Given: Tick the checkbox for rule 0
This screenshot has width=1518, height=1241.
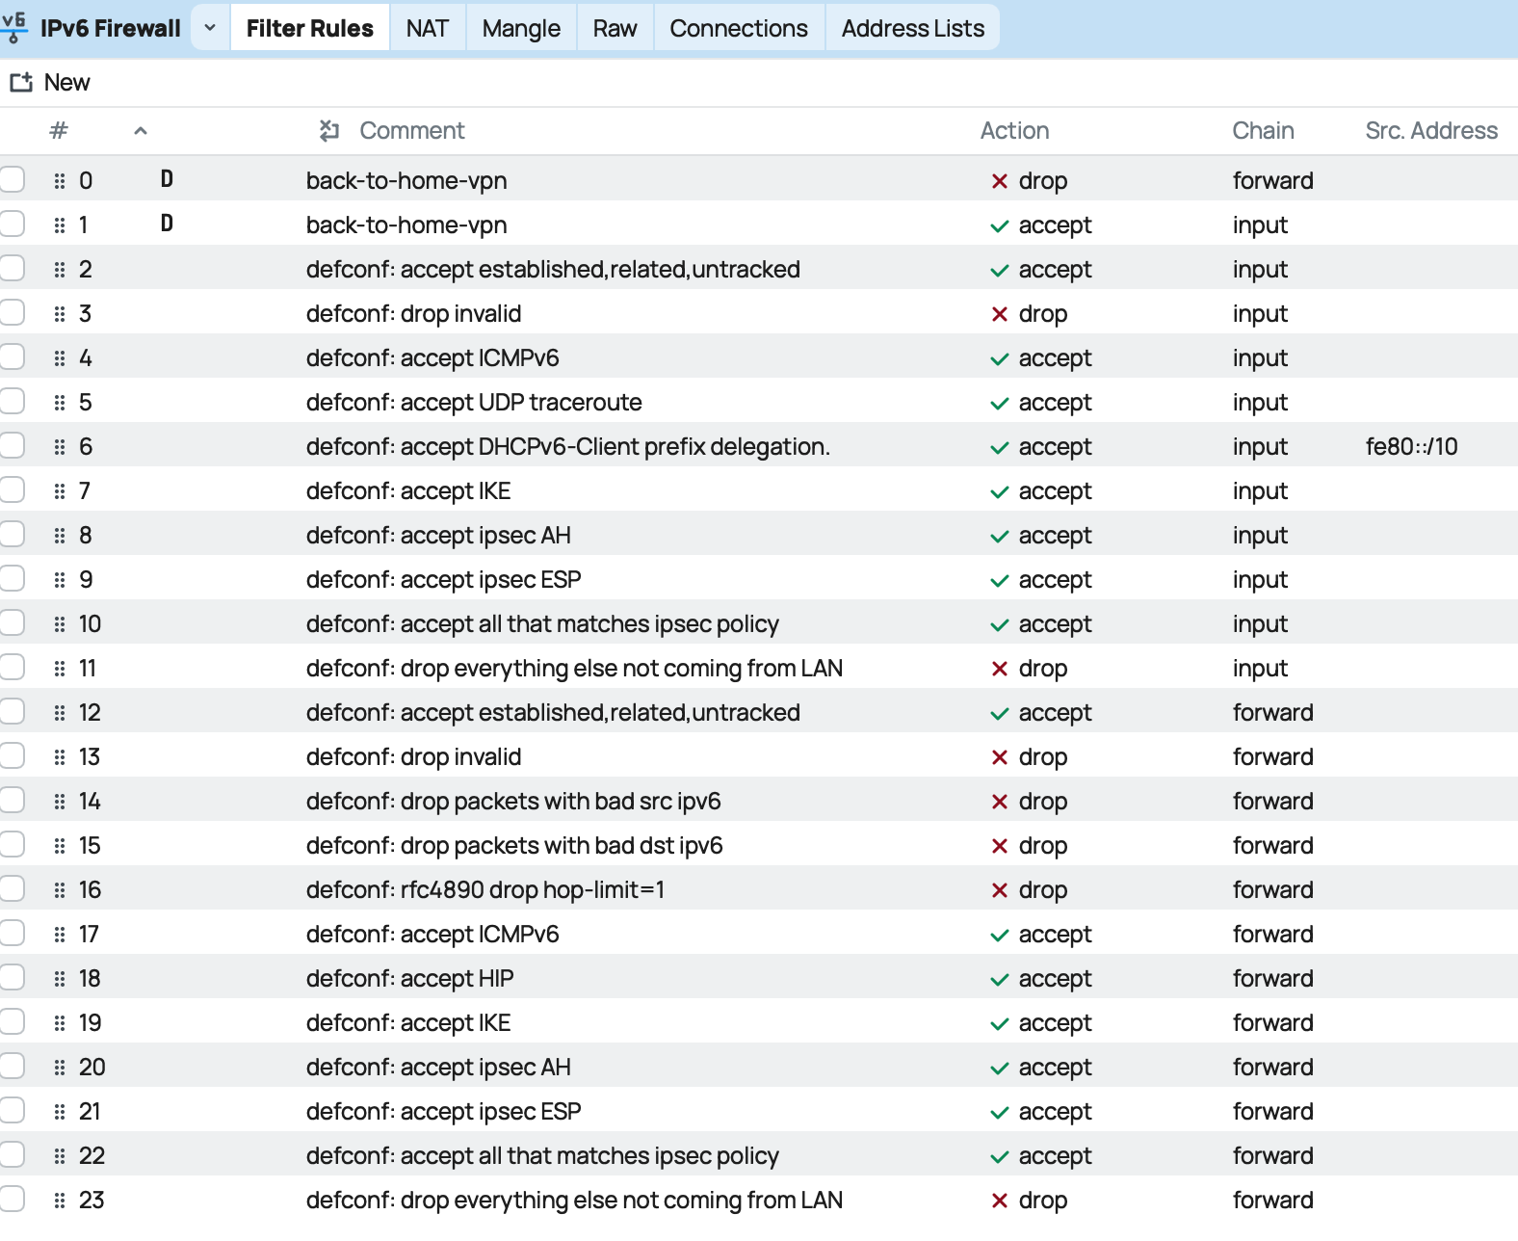Looking at the screenshot, I should 12,179.
